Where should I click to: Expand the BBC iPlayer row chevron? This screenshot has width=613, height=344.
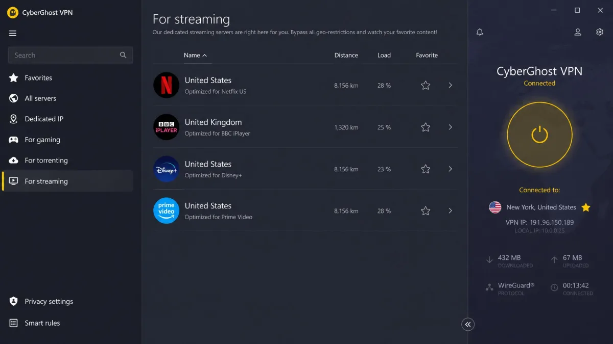(450, 127)
